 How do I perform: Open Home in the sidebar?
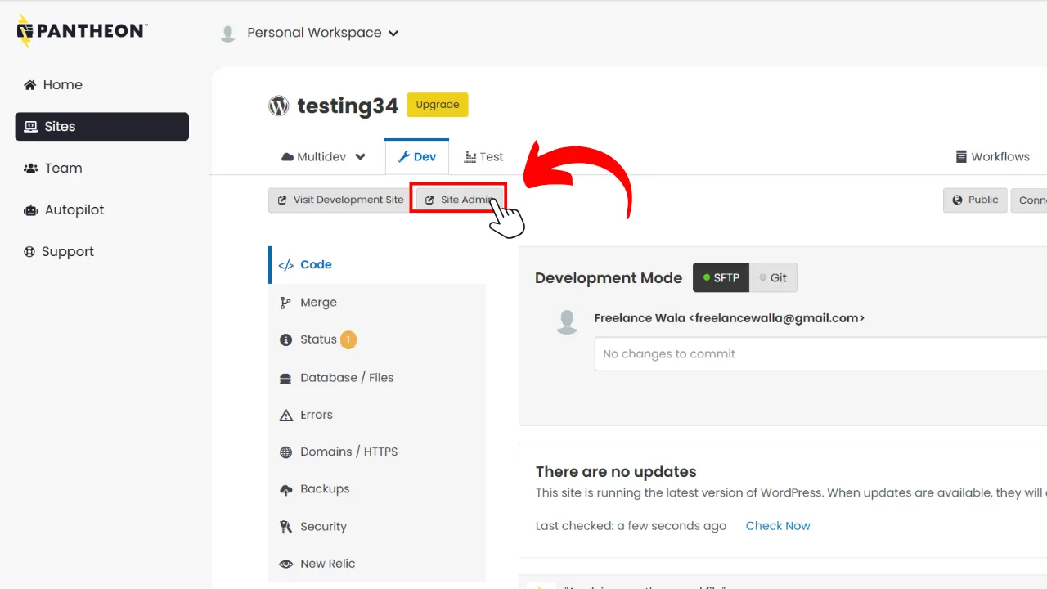click(x=53, y=85)
